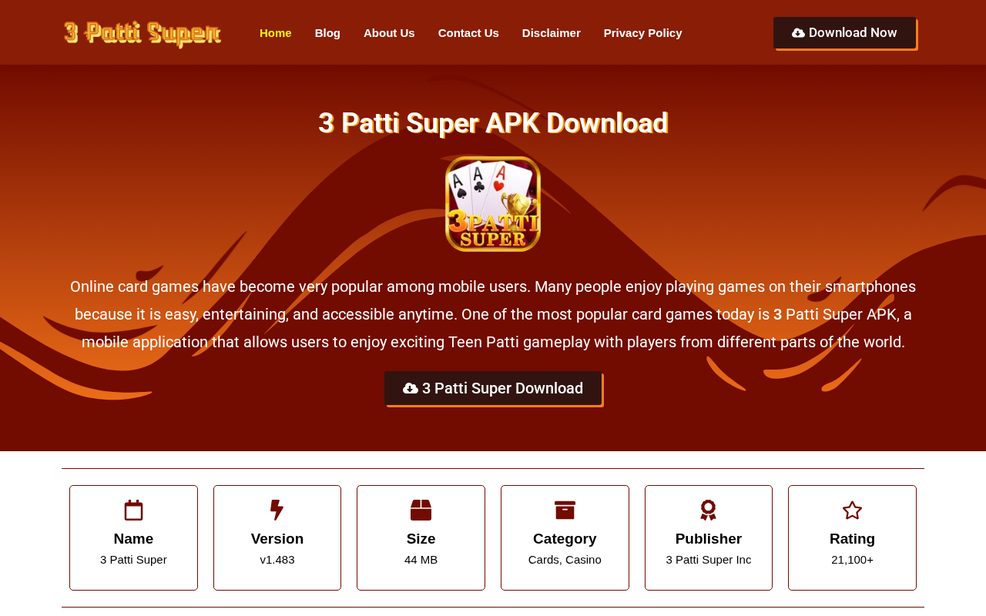Select the Publisher info card
This screenshot has width=986, height=616.
709,537
